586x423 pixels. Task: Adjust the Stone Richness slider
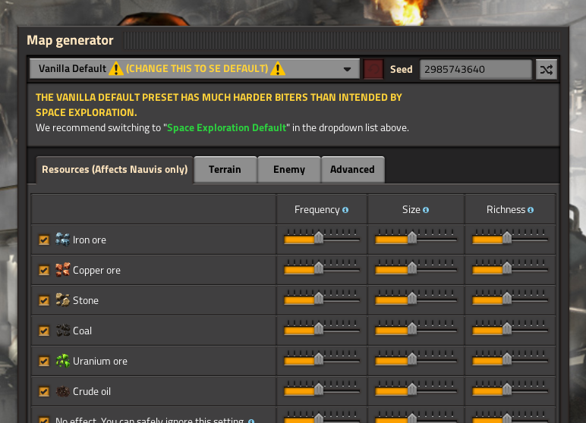510,298
